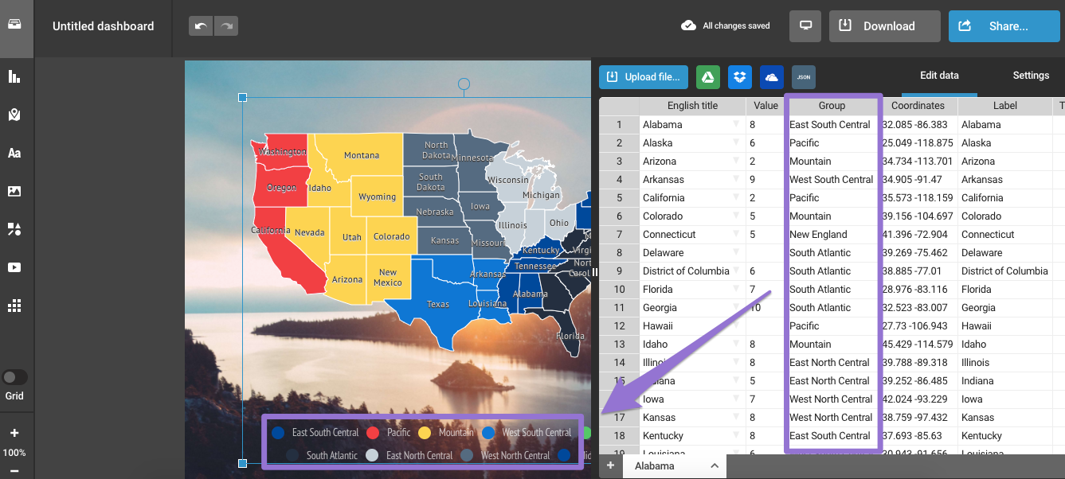
Task: Import data from Dropbox
Action: pyautogui.click(x=740, y=77)
